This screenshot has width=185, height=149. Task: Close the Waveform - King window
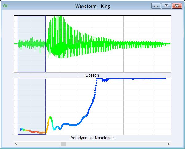176,6
